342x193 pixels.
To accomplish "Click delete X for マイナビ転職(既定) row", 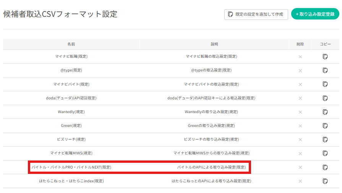I will (300, 57).
